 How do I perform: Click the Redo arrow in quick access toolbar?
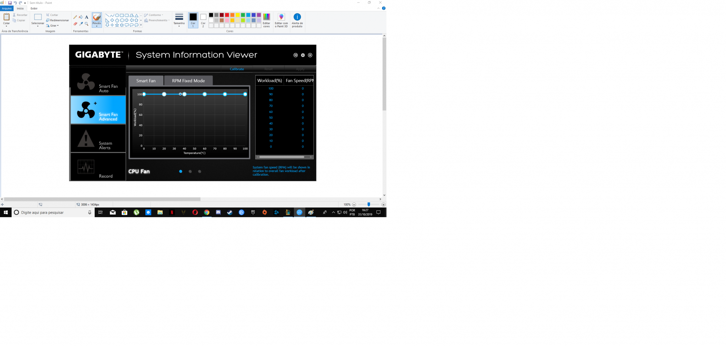(20, 3)
